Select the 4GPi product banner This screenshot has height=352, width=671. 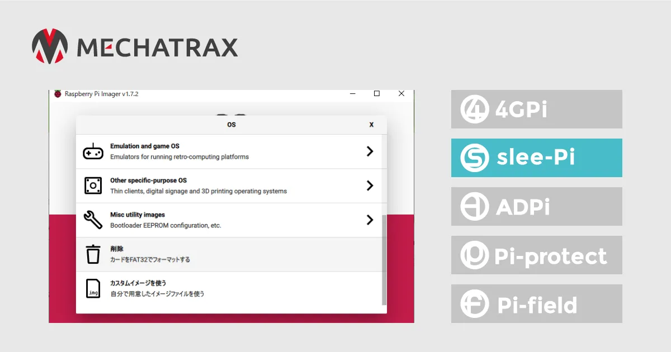tap(537, 109)
